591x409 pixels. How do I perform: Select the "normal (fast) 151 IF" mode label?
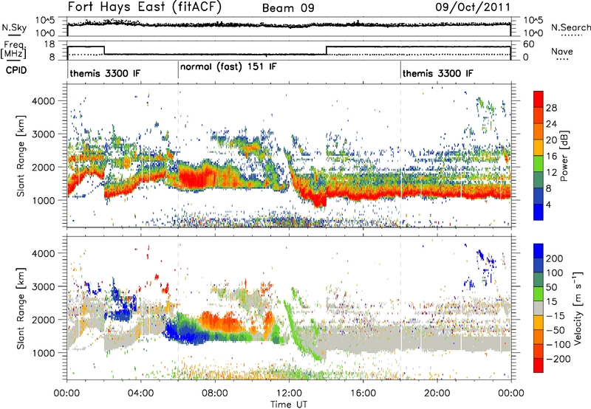point(228,67)
